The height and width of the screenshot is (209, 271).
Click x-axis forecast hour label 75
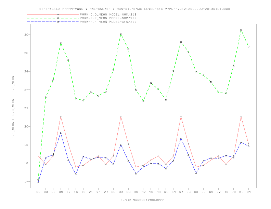226,192
